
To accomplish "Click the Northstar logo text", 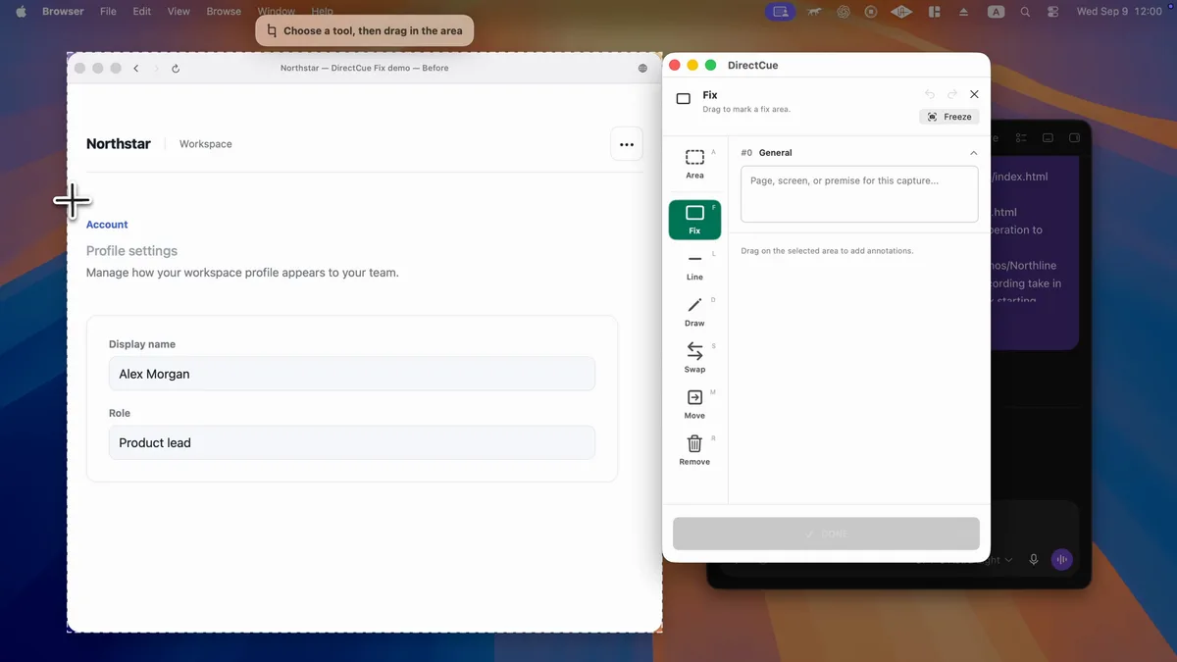I will pos(119,144).
